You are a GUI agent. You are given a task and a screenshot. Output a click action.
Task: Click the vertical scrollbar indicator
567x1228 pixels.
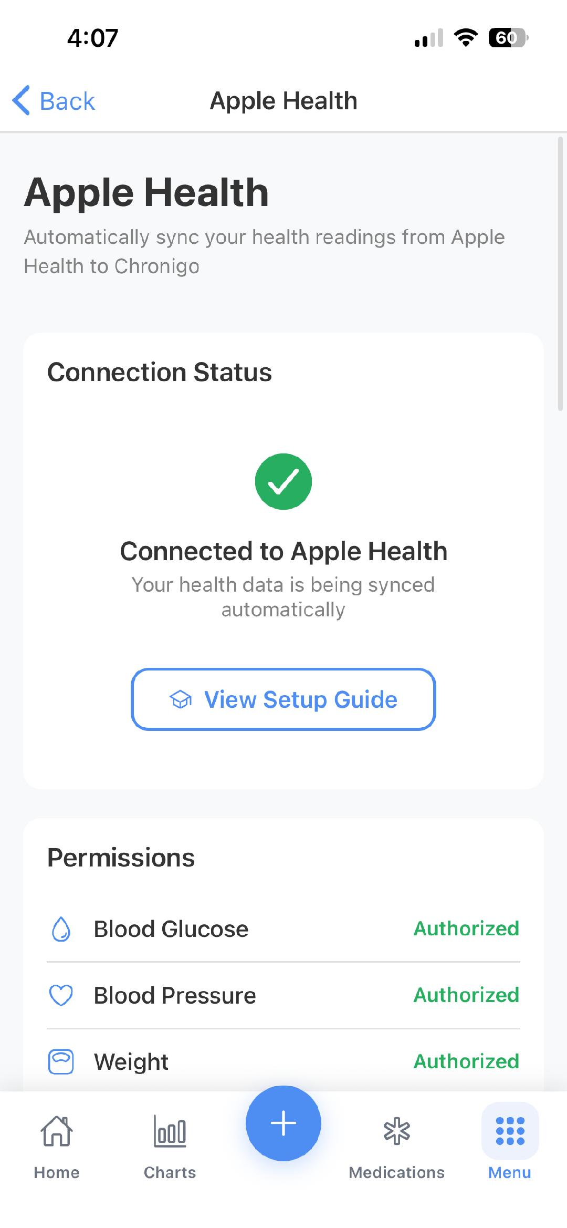click(560, 273)
